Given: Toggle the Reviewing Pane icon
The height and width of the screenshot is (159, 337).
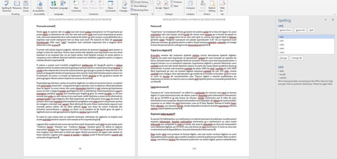Looking at the screenshot, I should pyautogui.click(x=132, y=10).
